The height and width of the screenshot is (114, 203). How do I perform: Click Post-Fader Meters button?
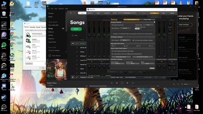pos(121,57)
